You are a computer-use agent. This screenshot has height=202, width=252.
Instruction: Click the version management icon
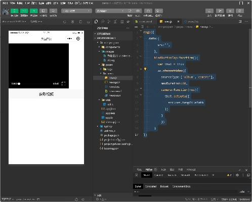220,11
